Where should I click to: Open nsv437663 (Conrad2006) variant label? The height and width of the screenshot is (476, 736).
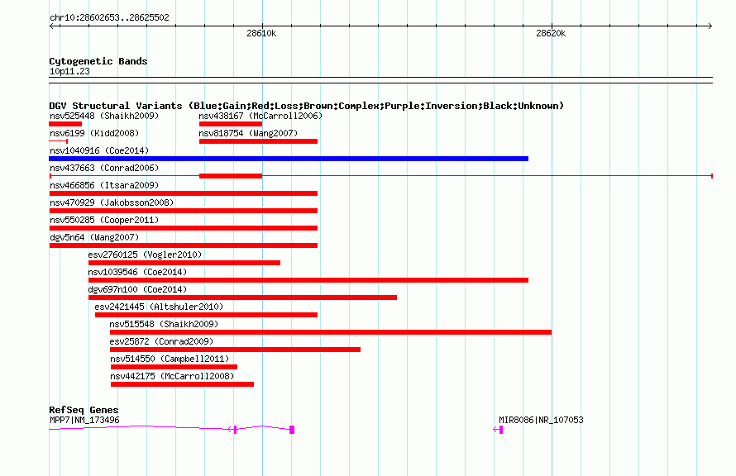(104, 168)
